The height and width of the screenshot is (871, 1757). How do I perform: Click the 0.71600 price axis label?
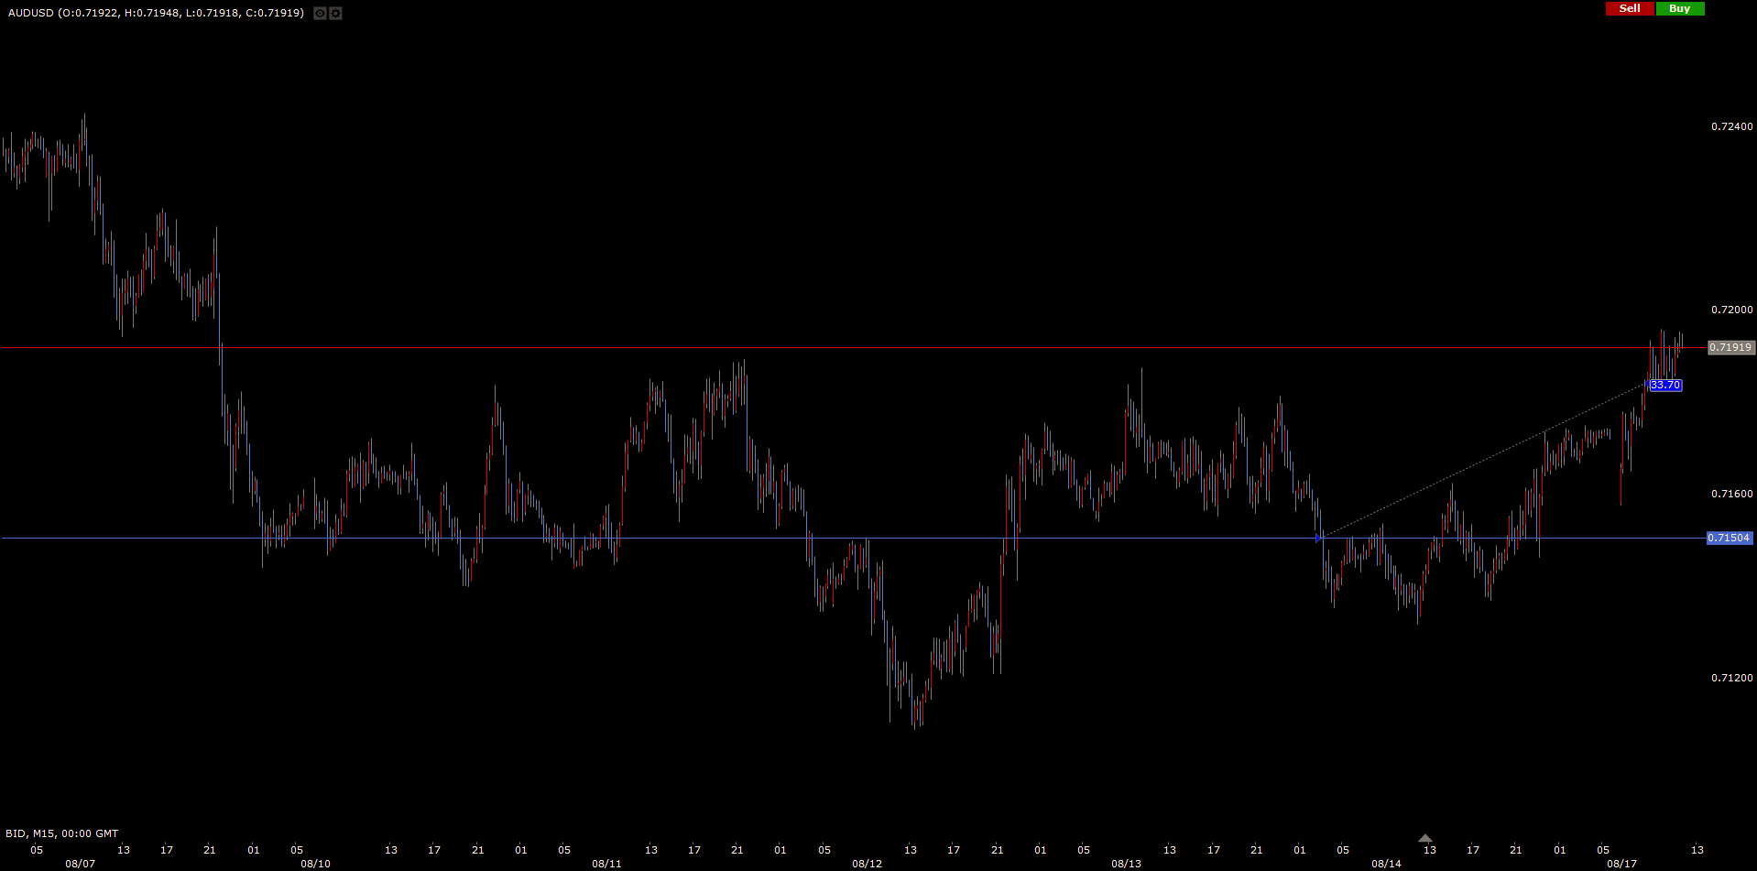tap(1731, 494)
